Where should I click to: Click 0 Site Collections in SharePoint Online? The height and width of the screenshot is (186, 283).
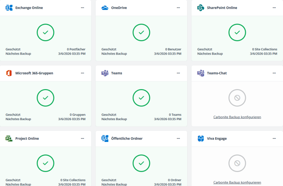(x=265, y=49)
